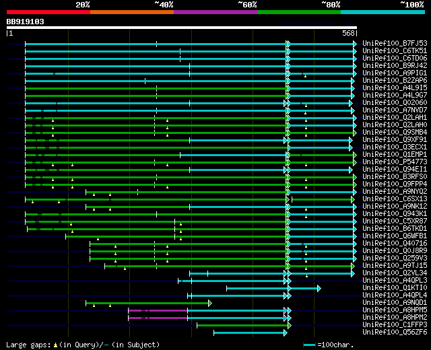
Task: Click the 568 query end position label
Action: pyautogui.click(x=348, y=33)
